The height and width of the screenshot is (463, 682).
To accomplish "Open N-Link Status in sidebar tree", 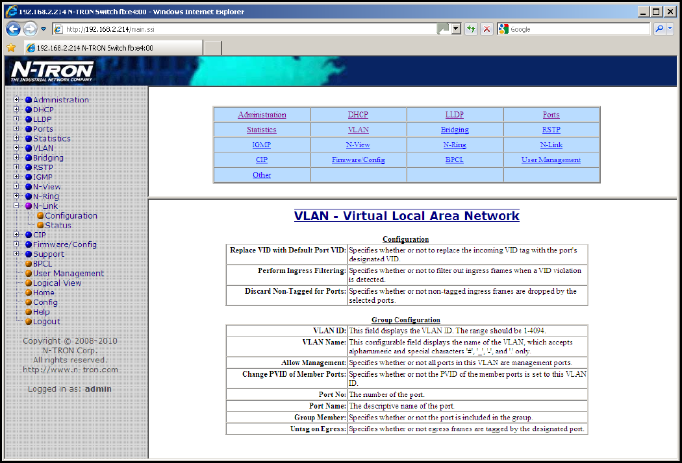I will (58, 225).
